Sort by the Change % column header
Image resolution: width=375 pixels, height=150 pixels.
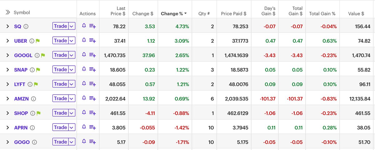click(174, 14)
